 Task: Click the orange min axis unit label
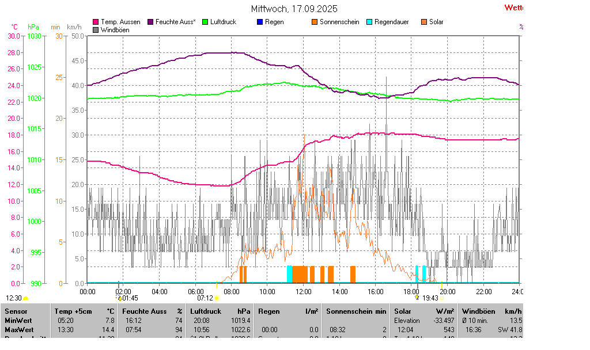pyautogui.click(x=55, y=27)
